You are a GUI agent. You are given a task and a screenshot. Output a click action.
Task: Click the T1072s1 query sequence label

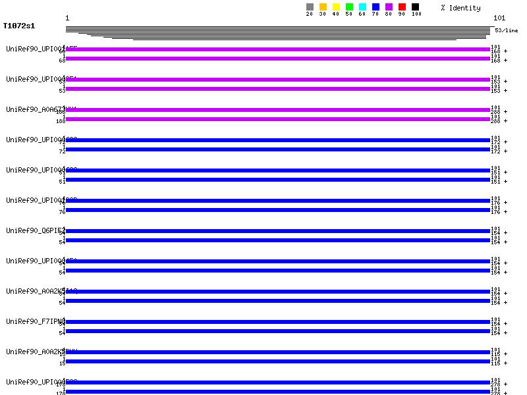point(19,26)
